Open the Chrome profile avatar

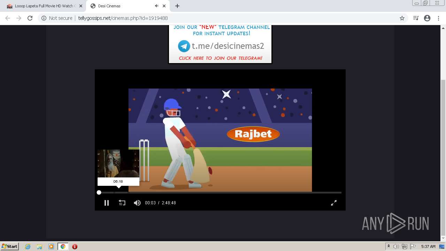click(x=427, y=18)
